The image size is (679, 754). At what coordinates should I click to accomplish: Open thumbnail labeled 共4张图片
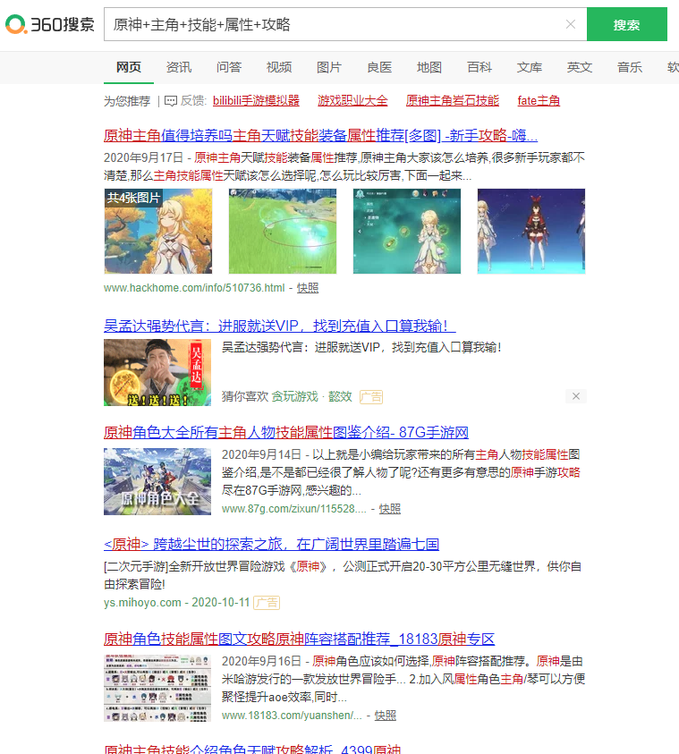[158, 232]
